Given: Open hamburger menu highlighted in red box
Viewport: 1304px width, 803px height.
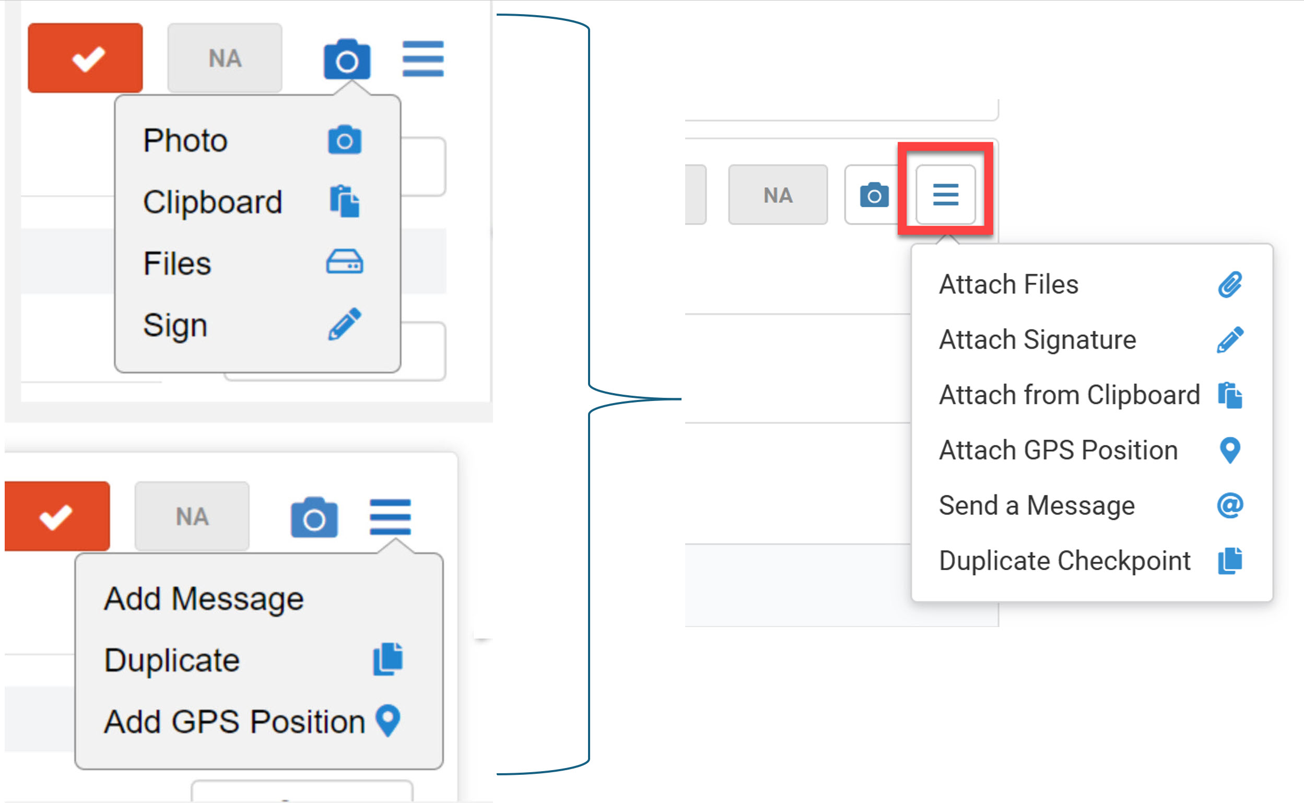Looking at the screenshot, I should point(945,194).
